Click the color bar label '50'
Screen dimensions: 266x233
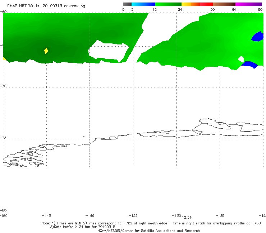[212, 9]
